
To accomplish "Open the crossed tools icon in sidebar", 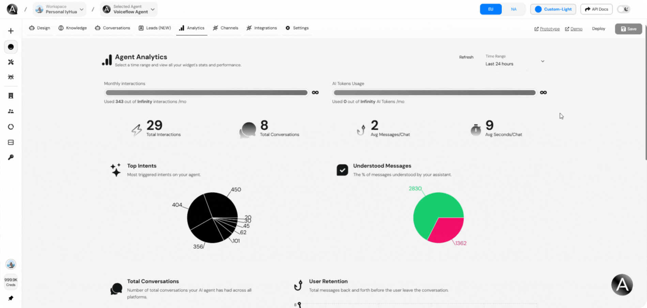I will (11, 62).
